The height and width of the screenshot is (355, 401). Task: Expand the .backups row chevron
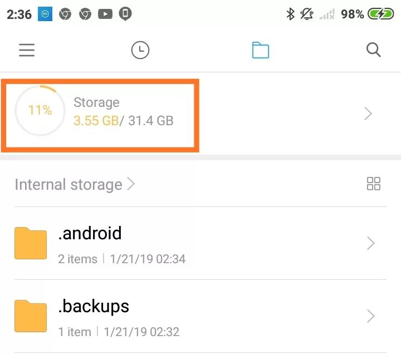tap(370, 316)
